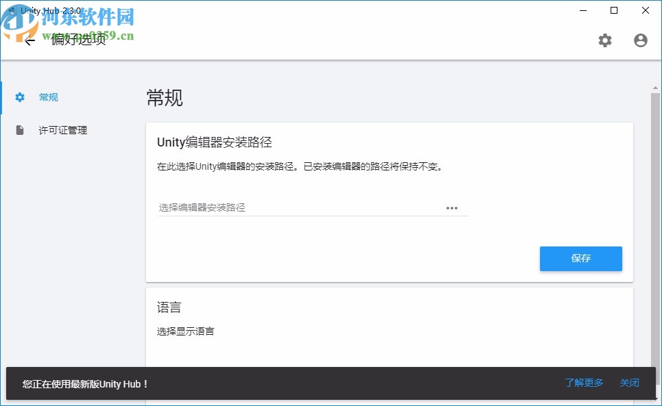The image size is (662, 406).
Task: Select the 常规 sidebar entry
Action: [48, 97]
